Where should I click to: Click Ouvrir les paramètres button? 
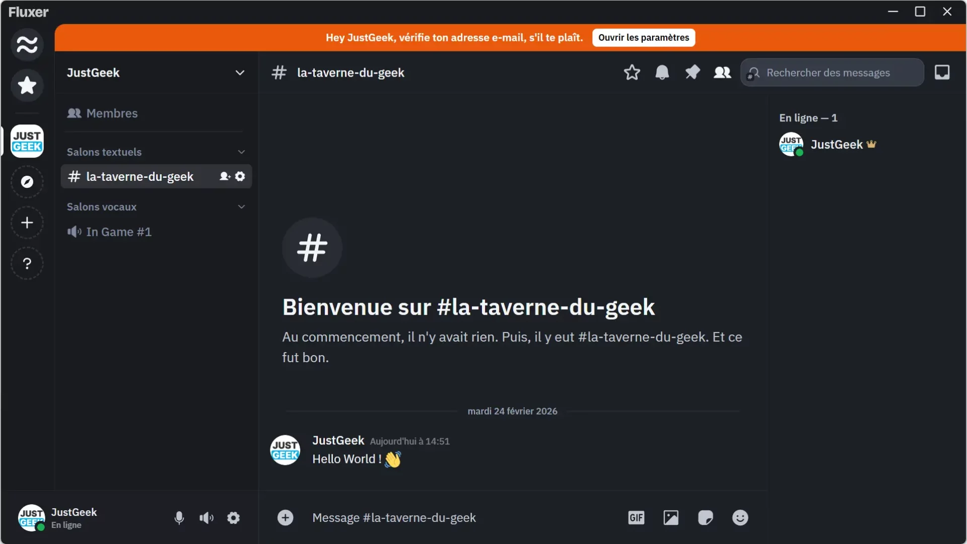pos(644,38)
